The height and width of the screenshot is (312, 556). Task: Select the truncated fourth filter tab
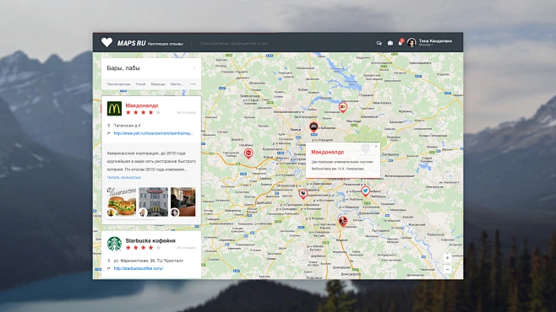tap(177, 84)
